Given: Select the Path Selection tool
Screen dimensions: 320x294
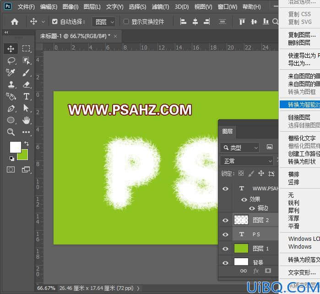Looking at the screenshot, I should tap(26, 108).
